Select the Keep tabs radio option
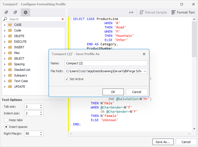This screenshot has height=147, width=198. tap(6, 120)
